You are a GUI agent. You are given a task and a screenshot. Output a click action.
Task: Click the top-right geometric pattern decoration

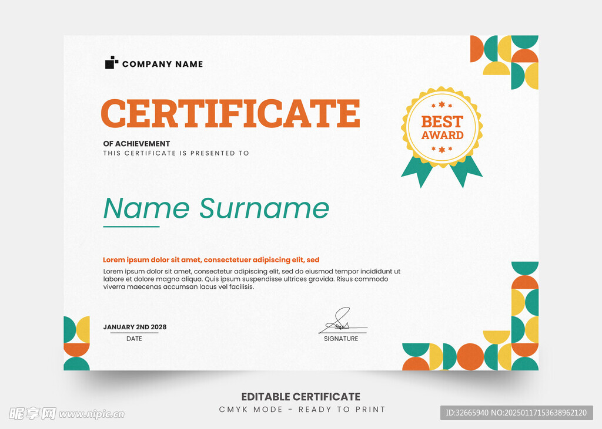click(504, 62)
